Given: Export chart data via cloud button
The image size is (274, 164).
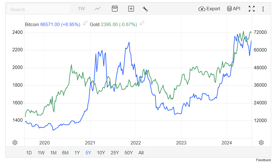Looking at the screenshot, I should (x=209, y=9).
